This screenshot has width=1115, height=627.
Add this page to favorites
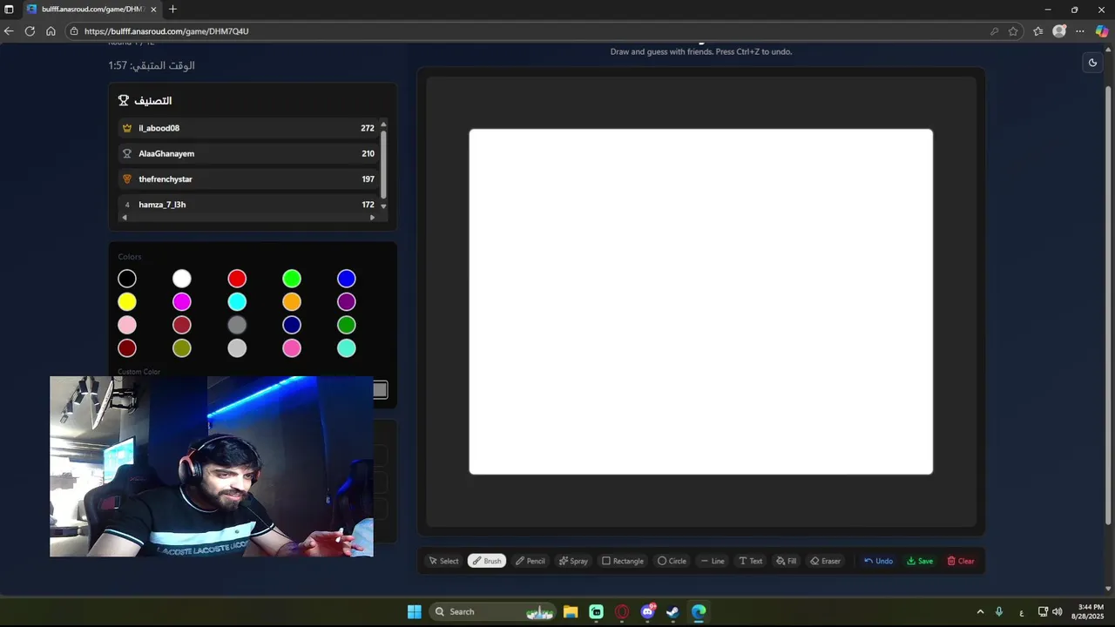click(1013, 31)
